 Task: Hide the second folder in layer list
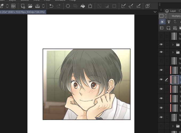(161, 52)
